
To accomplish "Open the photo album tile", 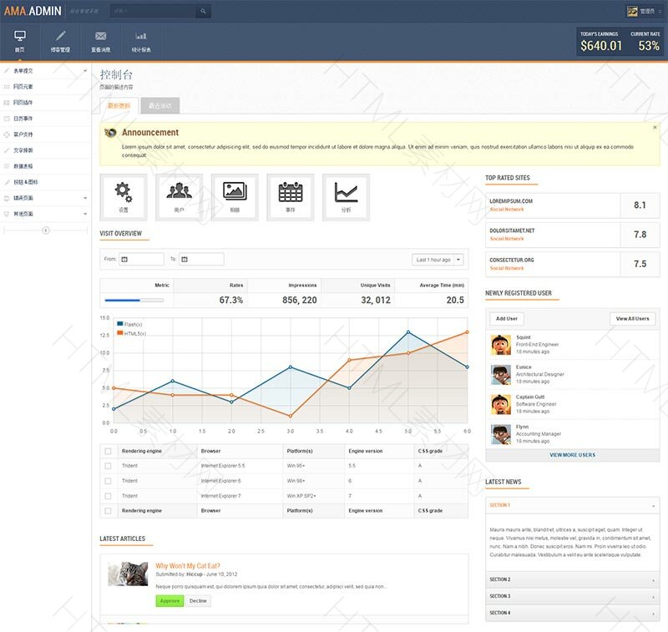I will coord(235,197).
